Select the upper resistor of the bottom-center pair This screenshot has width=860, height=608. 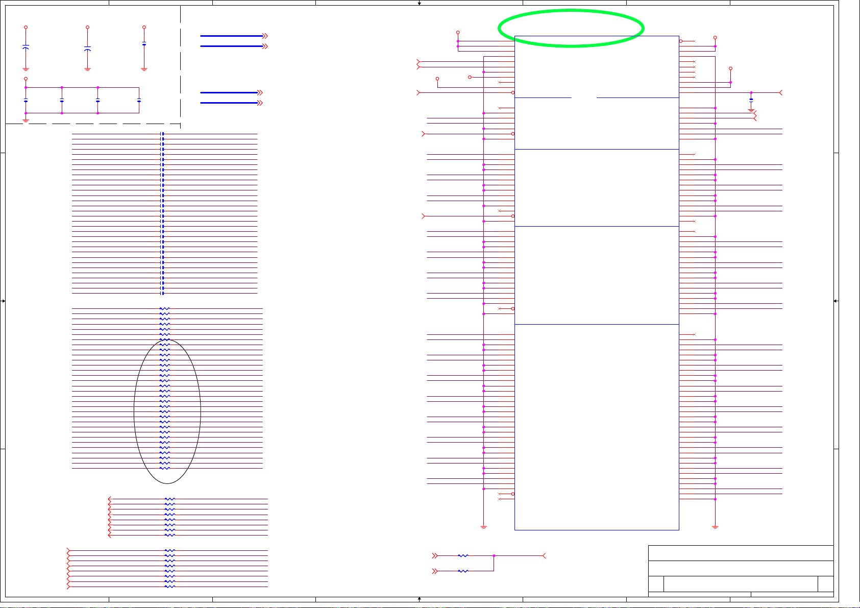[463, 555]
